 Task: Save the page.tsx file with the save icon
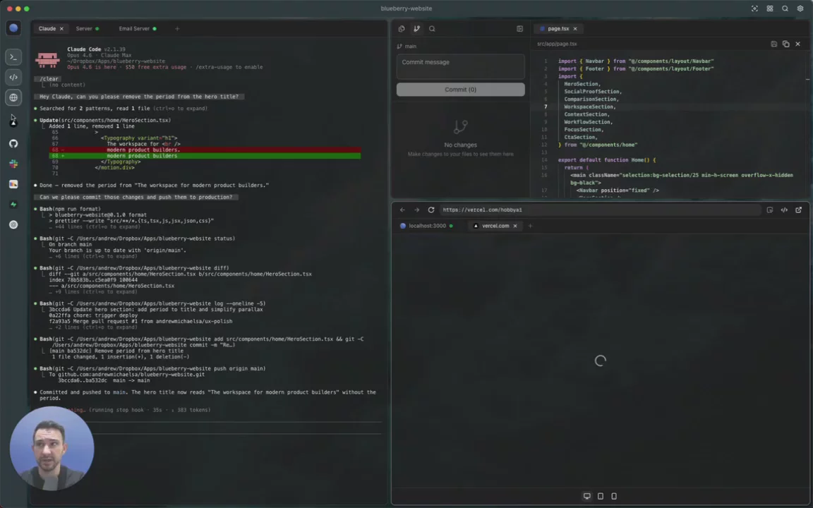773,44
